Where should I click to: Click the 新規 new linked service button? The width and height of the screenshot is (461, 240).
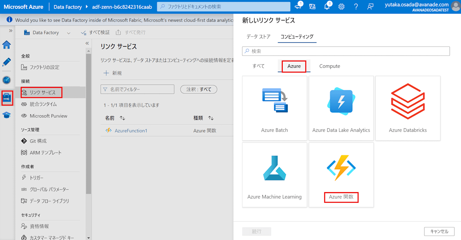(x=113, y=73)
